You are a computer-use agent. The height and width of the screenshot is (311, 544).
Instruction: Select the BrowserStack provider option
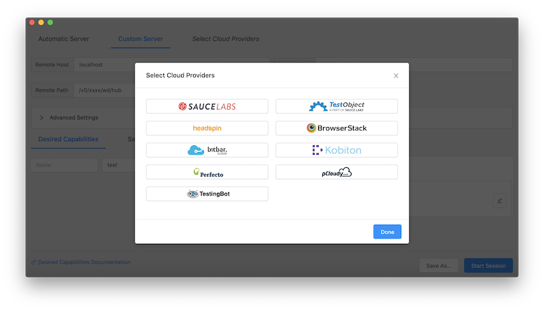click(337, 128)
